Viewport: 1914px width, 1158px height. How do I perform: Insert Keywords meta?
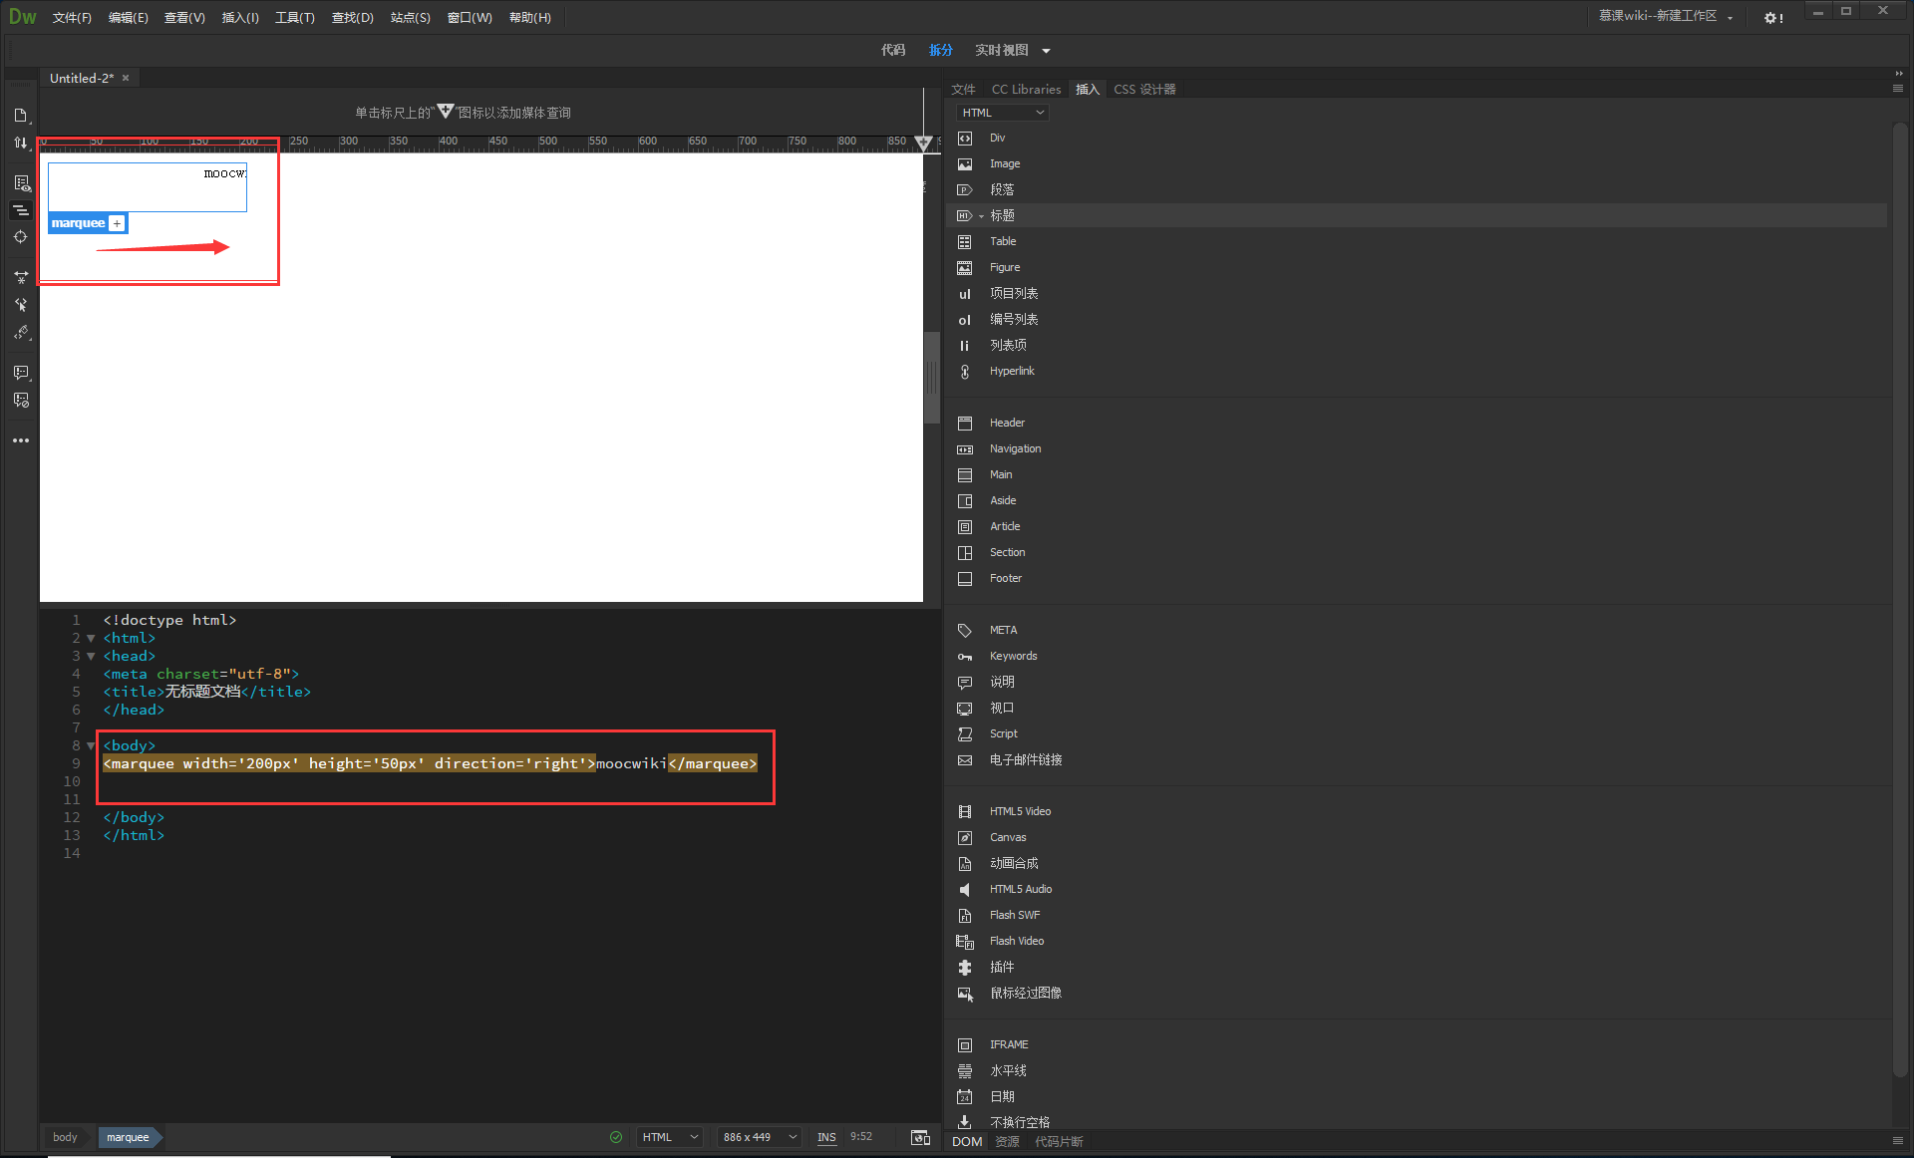1013,656
